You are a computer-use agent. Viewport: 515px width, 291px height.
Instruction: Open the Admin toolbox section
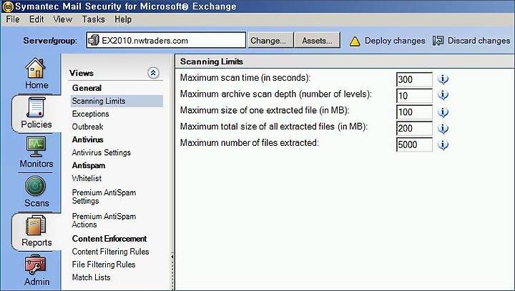coord(36,270)
